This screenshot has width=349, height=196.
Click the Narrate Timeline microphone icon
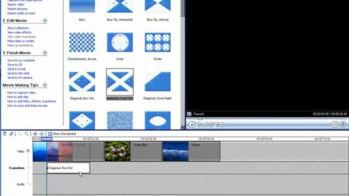[x=11, y=133]
